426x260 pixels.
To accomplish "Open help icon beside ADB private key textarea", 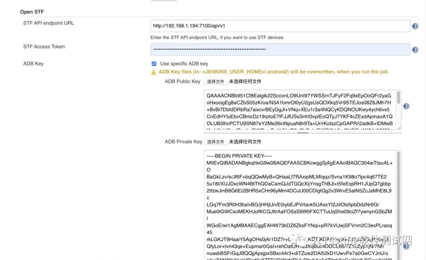I will pos(406,246).
